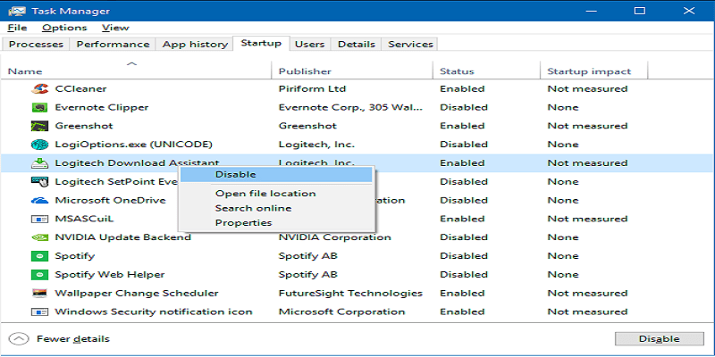Viewport: 715px width, 357px height.
Task: Sort by the Status column header
Action: click(486, 71)
